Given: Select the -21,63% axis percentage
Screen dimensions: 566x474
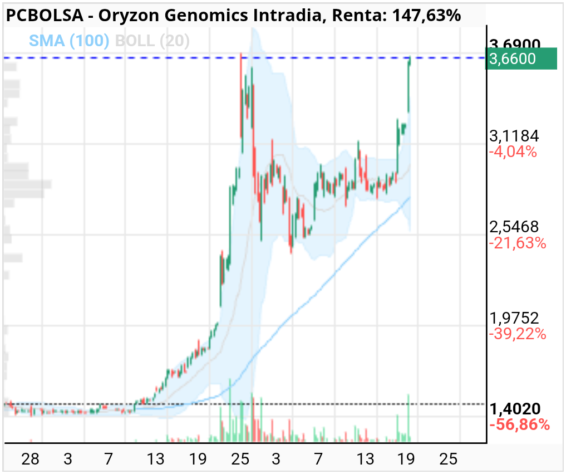Looking at the screenshot, I should pos(518,243).
